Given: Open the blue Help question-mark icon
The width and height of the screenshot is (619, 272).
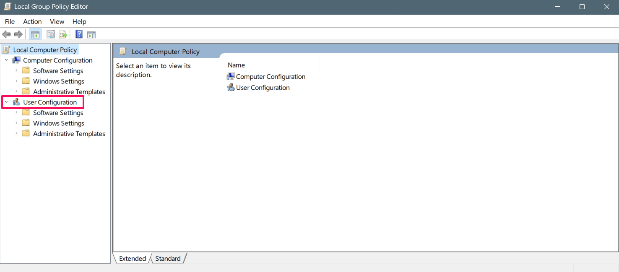Looking at the screenshot, I should pos(79,34).
